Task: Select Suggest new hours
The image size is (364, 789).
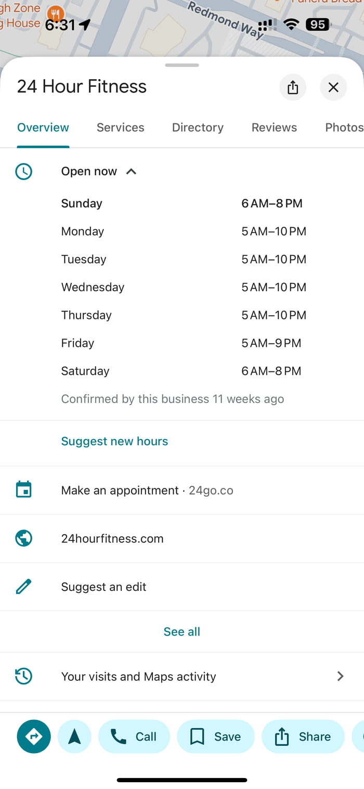Action: coord(114,441)
